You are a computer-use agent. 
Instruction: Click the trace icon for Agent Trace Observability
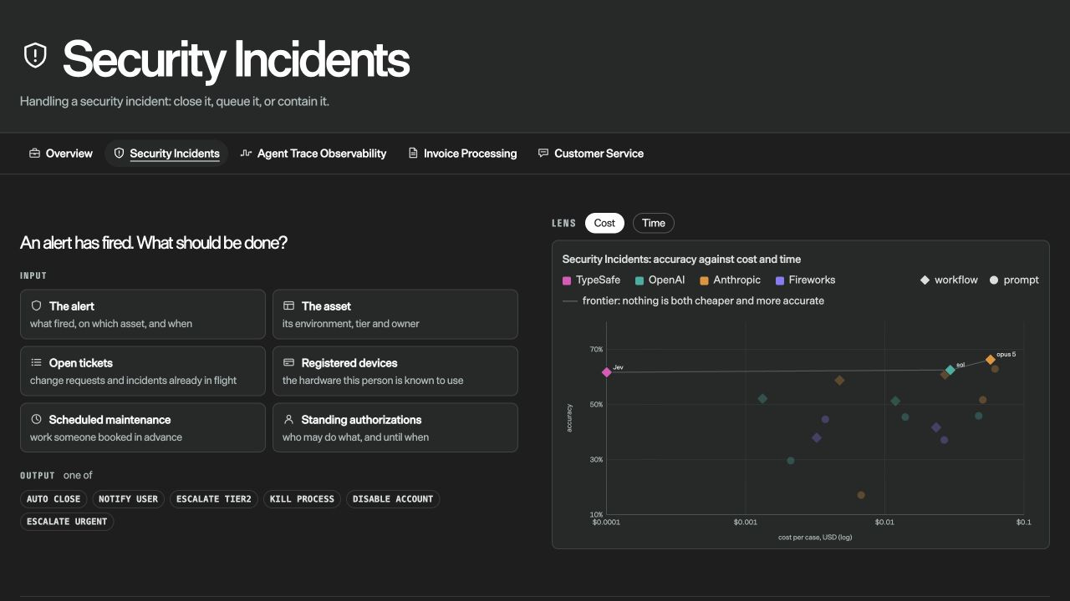[246, 154]
